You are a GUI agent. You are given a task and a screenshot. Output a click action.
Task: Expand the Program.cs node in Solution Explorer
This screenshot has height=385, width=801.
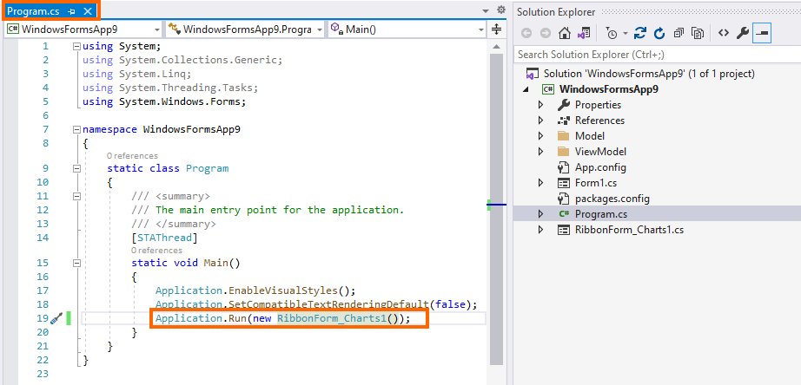(541, 214)
